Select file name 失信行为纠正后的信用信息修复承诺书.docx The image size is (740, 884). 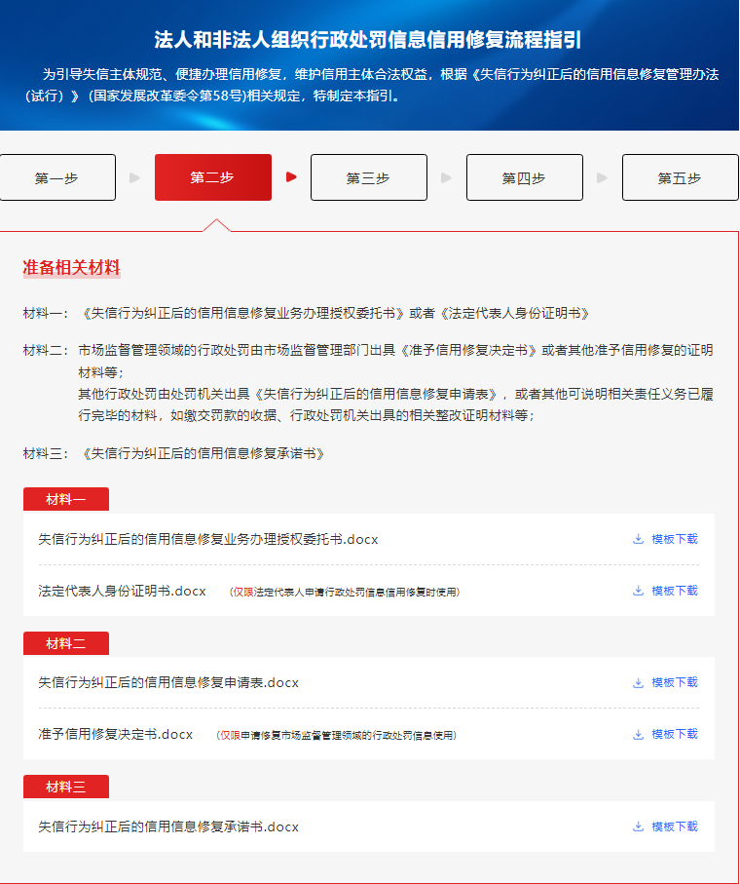168,827
